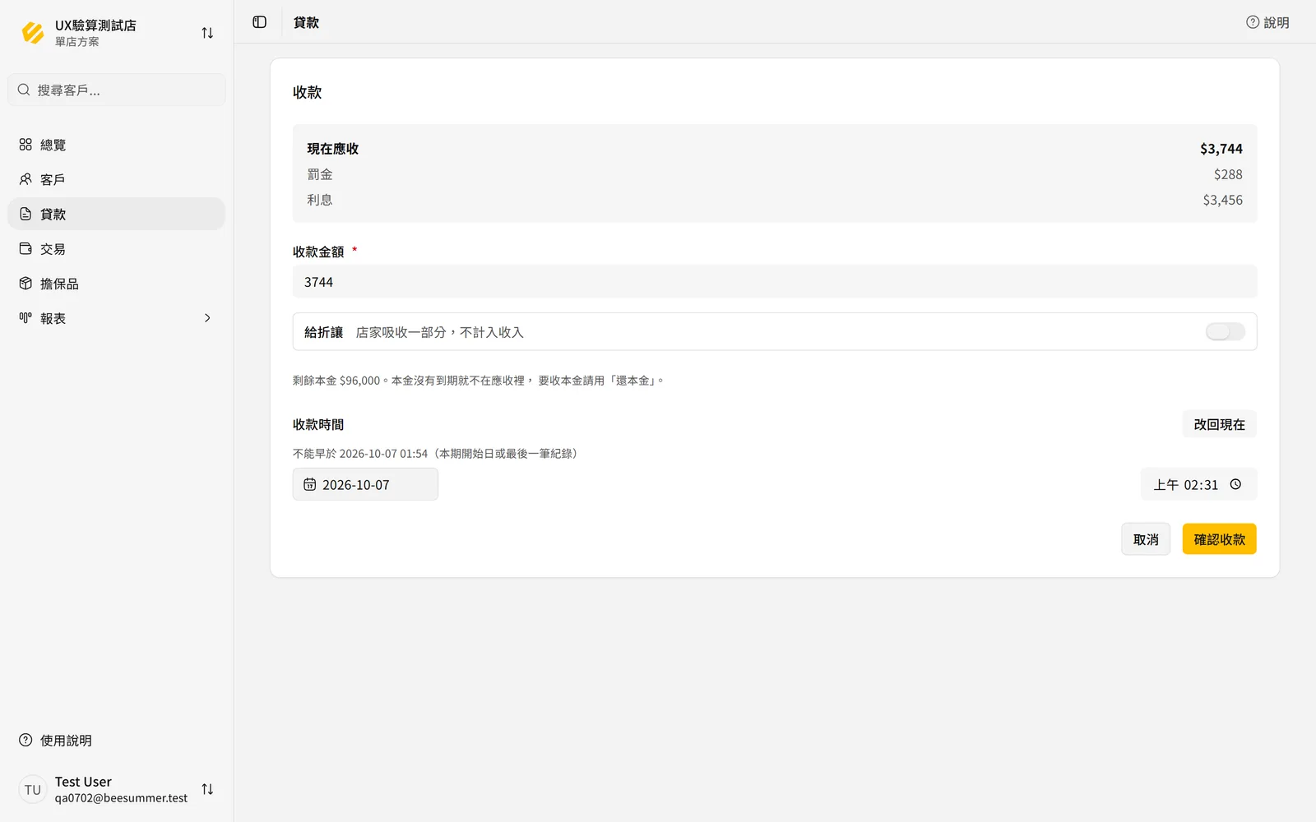
Task: Select 貸款 in the sidebar
Action: 116,214
